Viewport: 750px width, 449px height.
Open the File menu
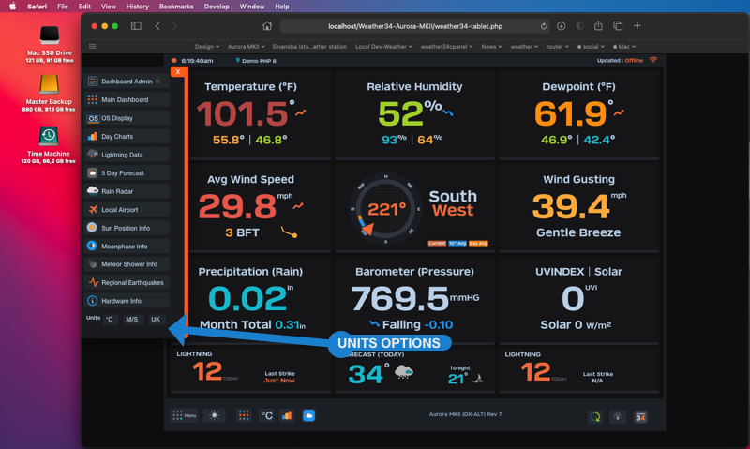(63, 7)
